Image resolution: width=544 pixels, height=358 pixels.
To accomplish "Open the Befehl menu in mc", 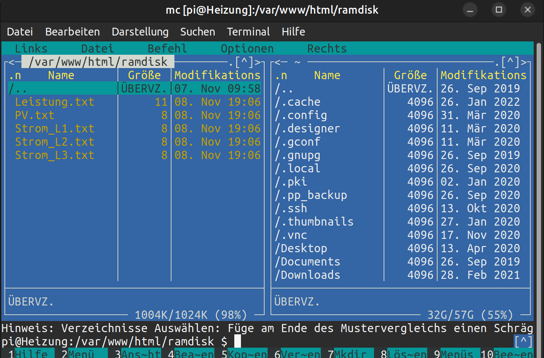I will coord(167,48).
